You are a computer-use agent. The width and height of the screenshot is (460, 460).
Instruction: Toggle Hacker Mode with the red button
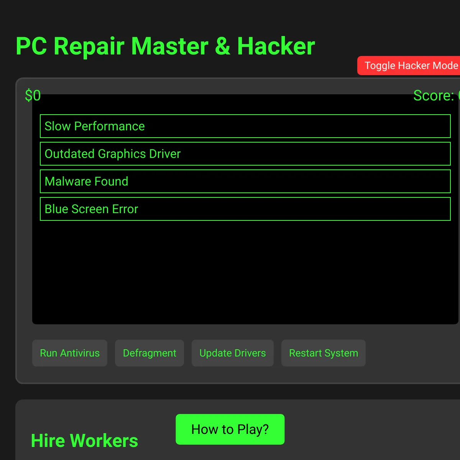(x=409, y=66)
